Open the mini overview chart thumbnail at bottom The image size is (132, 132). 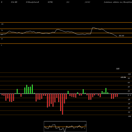(65, 126)
